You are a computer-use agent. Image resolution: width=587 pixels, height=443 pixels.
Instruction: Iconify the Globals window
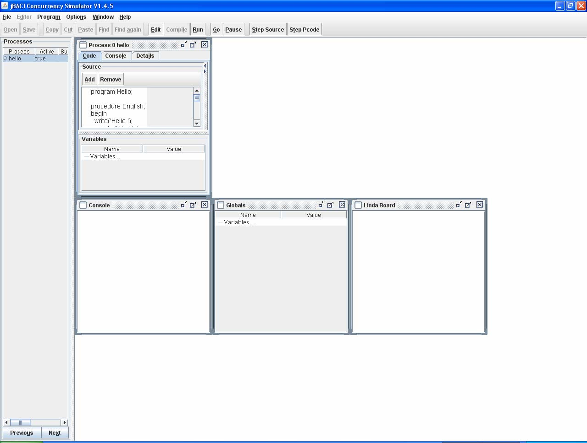pos(321,205)
